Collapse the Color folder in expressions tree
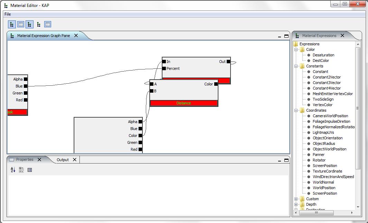Viewport: 368px width, 223px height. (x=296, y=49)
